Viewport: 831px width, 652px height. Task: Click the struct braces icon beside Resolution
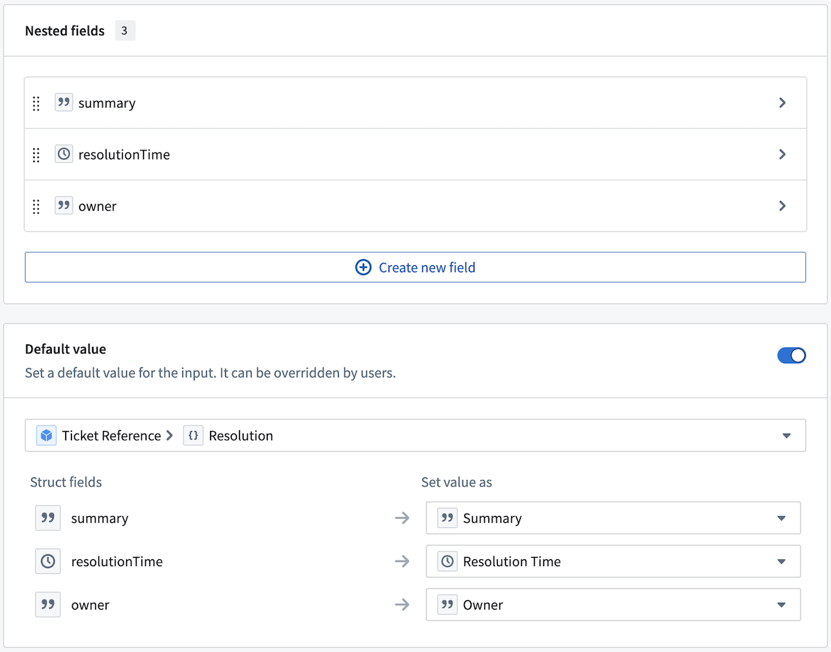click(x=193, y=435)
